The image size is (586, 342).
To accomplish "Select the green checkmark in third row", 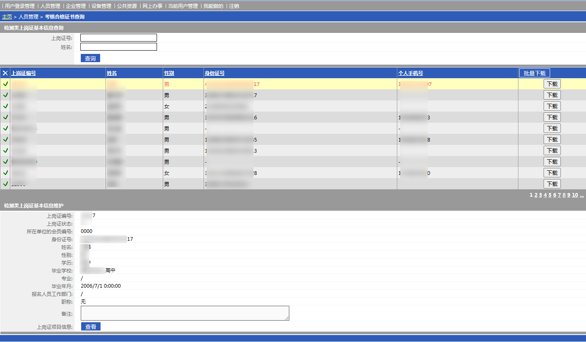I will click(5, 106).
